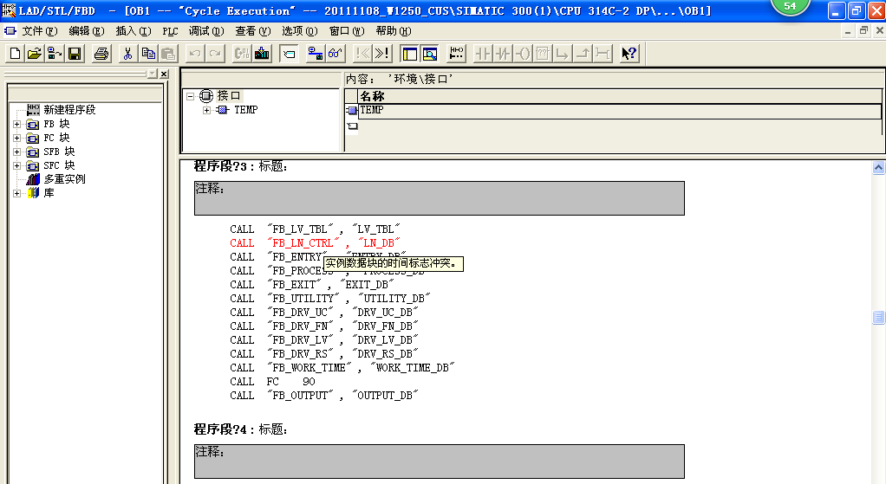Click side panel pin dropdown arrow
This screenshot has height=484, width=886.
click(x=152, y=74)
